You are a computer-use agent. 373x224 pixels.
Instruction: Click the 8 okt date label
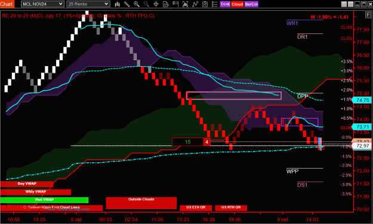pos(76,219)
